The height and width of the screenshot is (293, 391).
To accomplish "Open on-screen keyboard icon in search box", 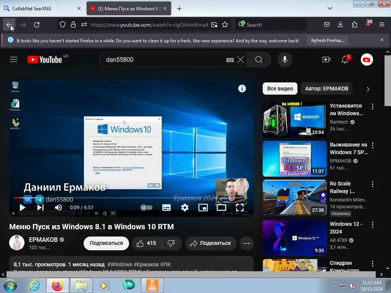I will pyautogui.click(x=230, y=60).
